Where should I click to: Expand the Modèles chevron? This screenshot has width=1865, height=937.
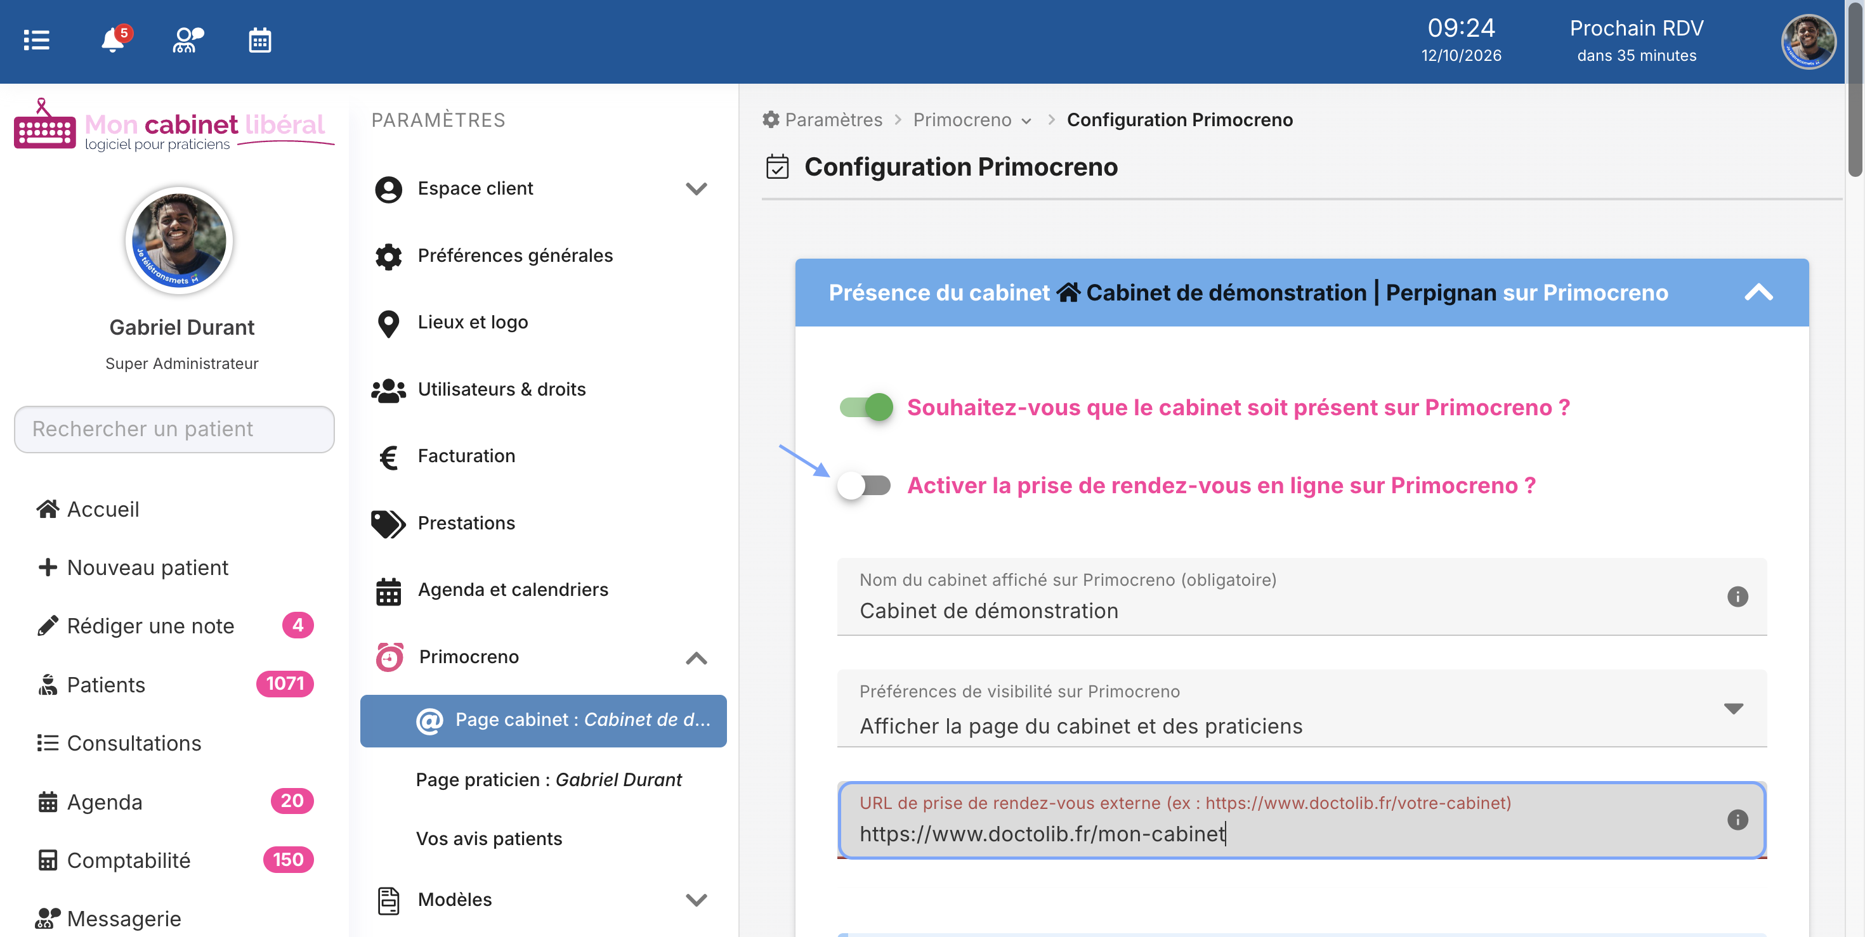coord(697,900)
